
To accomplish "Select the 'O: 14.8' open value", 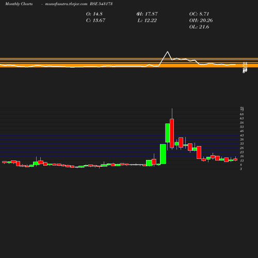I will pos(94,14).
